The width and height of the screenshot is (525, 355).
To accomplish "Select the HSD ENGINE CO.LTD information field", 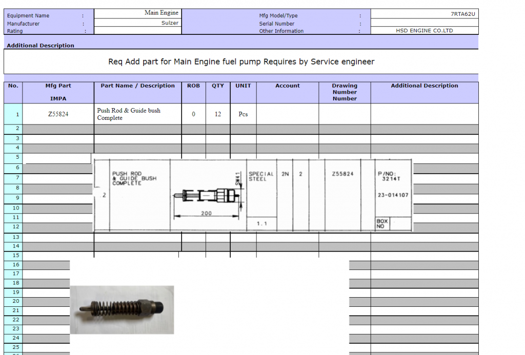I will (x=424, y=31).
